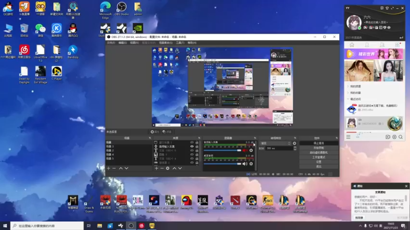This screenshot has height=230, width=410.
Task: Click the Start Virtual Camera button
Action: 318,152
